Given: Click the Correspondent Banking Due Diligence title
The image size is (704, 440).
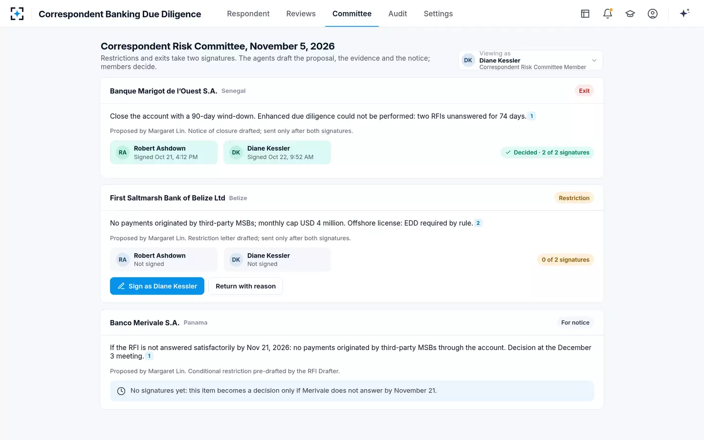Looking at the screenshot, I should click(120, 14).
